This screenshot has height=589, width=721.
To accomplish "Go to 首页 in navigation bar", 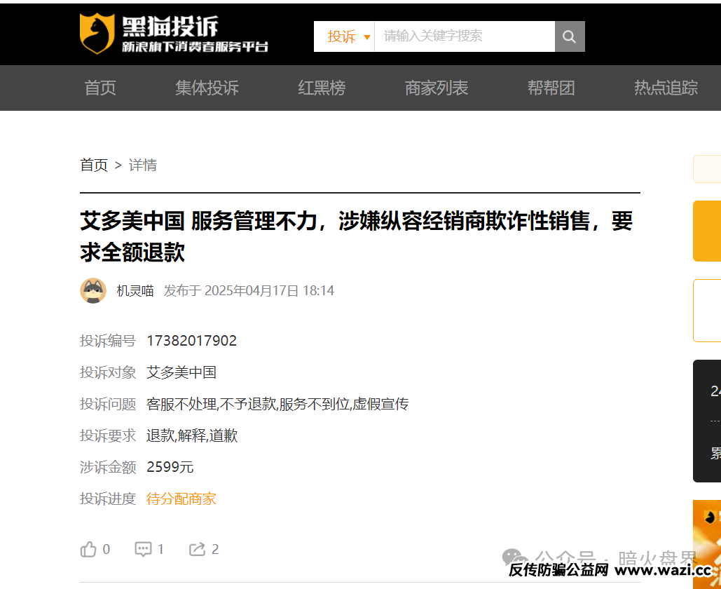I will [x=100, y=88].
